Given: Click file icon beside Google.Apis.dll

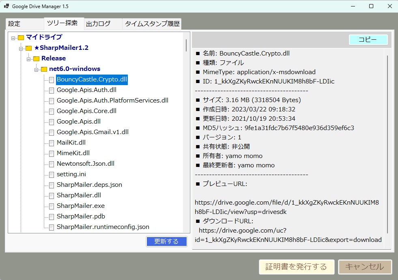Looking at the screenshot, I should (x=51, y=122).
